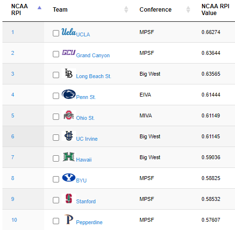
Task: Click the NCAA RPI Value header
Action: coord(215,9)
